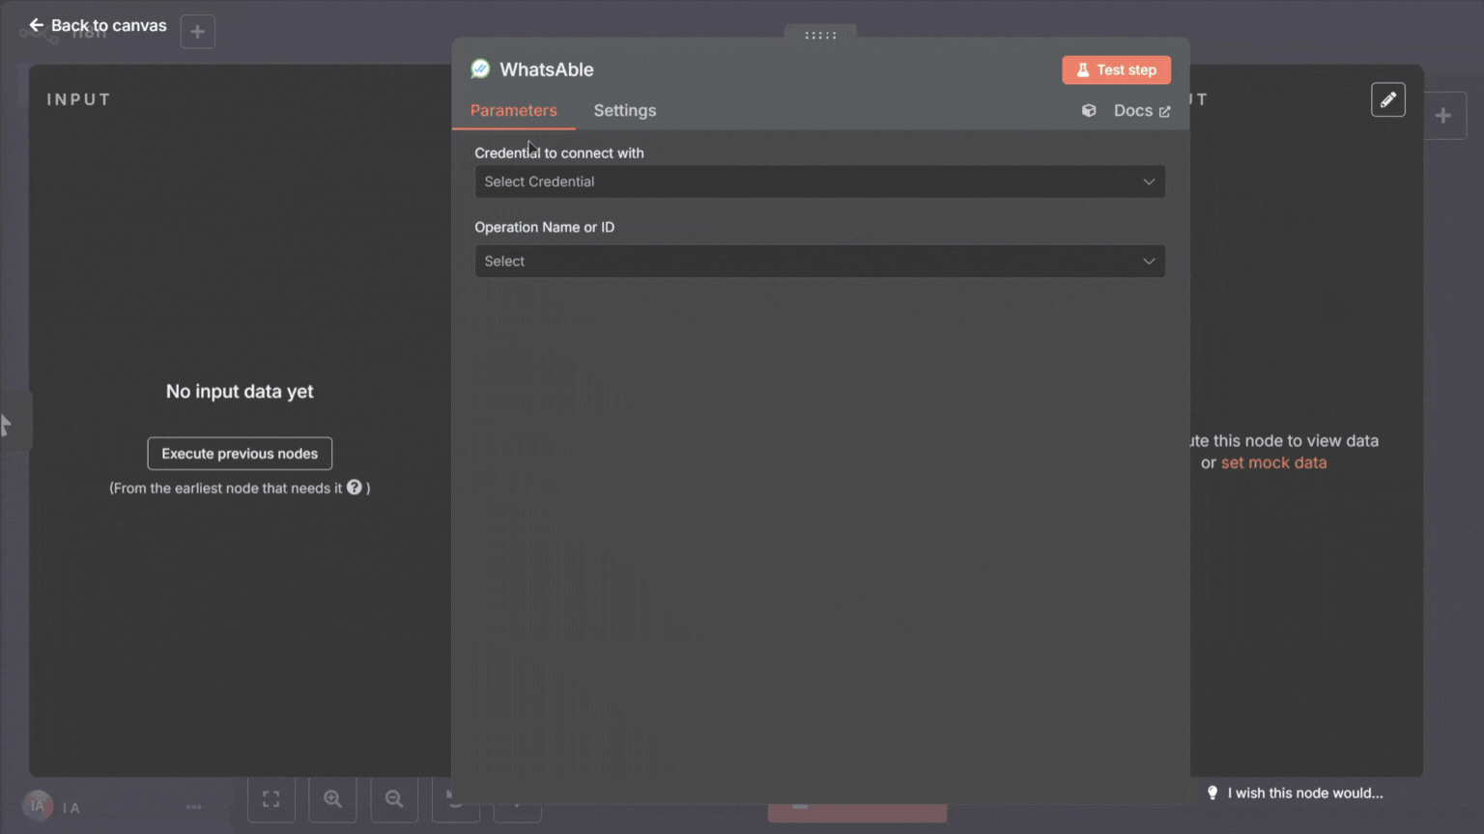Click the pencil edit output icon

pos(1388,99)
